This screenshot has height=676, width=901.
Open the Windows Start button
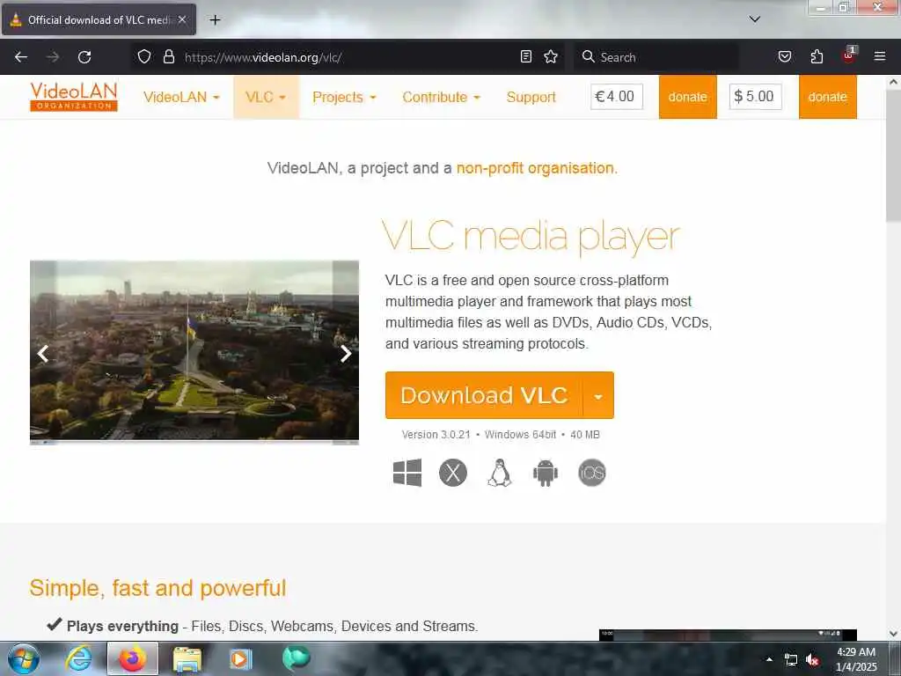(24, 658)
